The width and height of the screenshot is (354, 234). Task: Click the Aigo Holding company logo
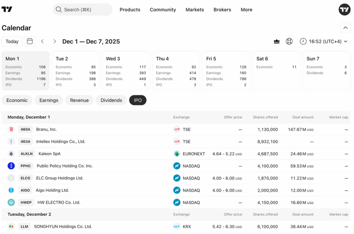(11, 190)
